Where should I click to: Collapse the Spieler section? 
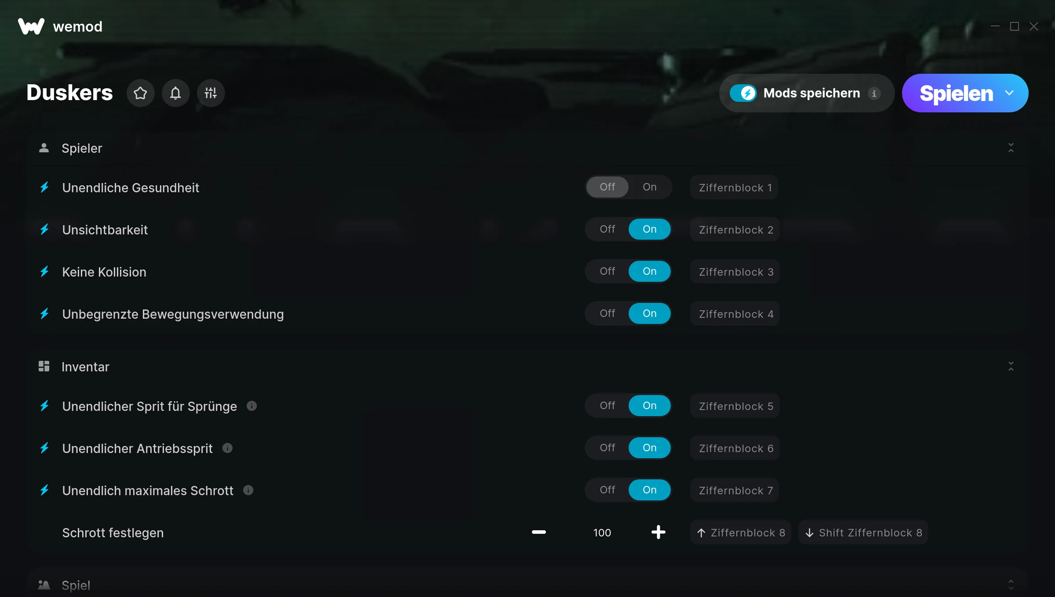[1011, 148]
